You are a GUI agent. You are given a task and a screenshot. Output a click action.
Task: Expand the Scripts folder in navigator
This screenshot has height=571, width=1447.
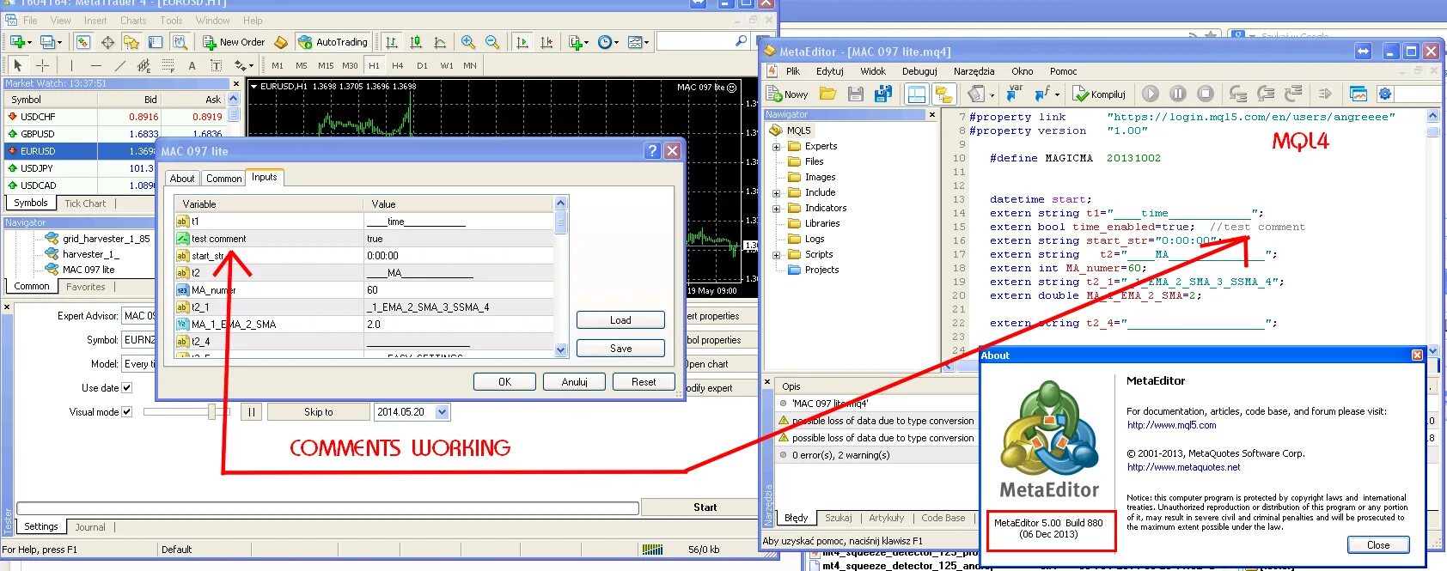coord(777,255)
